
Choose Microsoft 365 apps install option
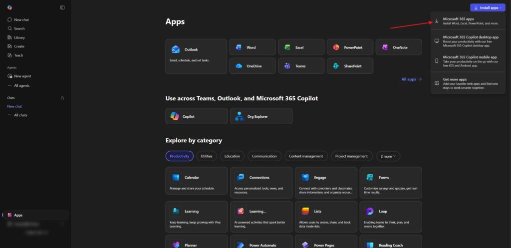coord(467,21)
